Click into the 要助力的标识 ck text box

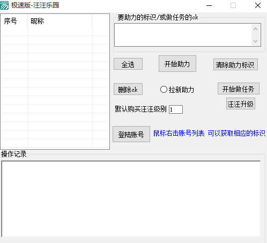(183, 35)
